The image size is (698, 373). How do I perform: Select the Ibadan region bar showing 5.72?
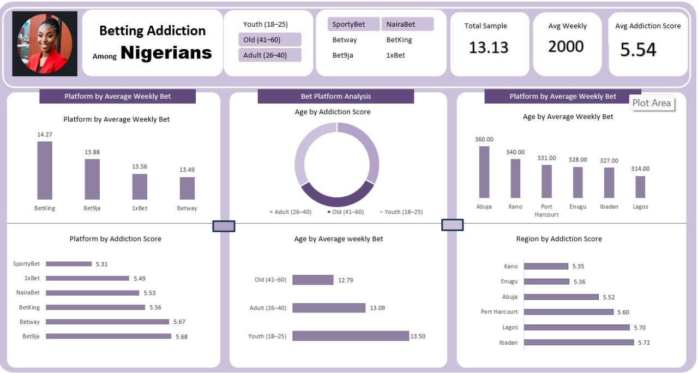(579, 342)
